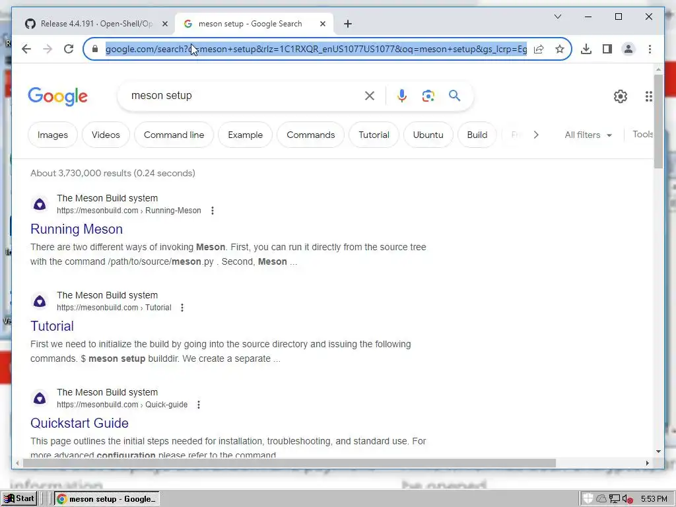Open search Tools

click(x=642, y=135)
